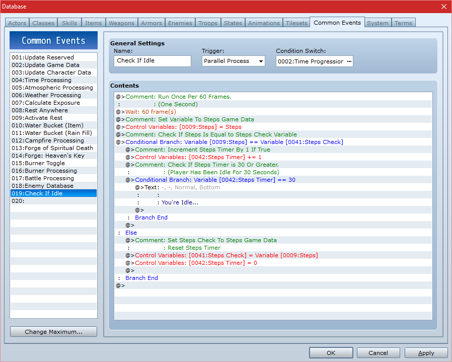Image resolution: width=452 pixels, height=362 pixels.
Task: Close the Database window
Action: (x=444, y=7)
